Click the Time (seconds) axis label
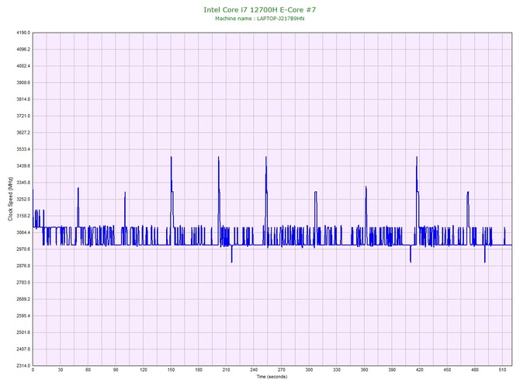Image resolution: width=520 pixels, height=390 pixels. [272, 377]
